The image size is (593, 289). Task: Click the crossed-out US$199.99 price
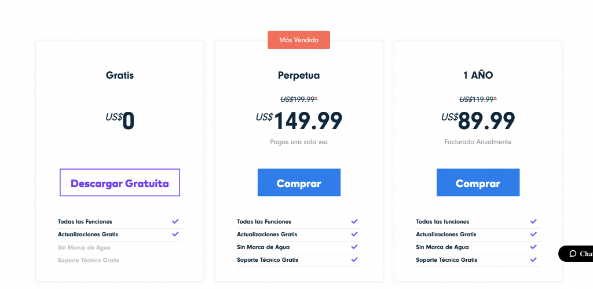click(x=299, y=99)
